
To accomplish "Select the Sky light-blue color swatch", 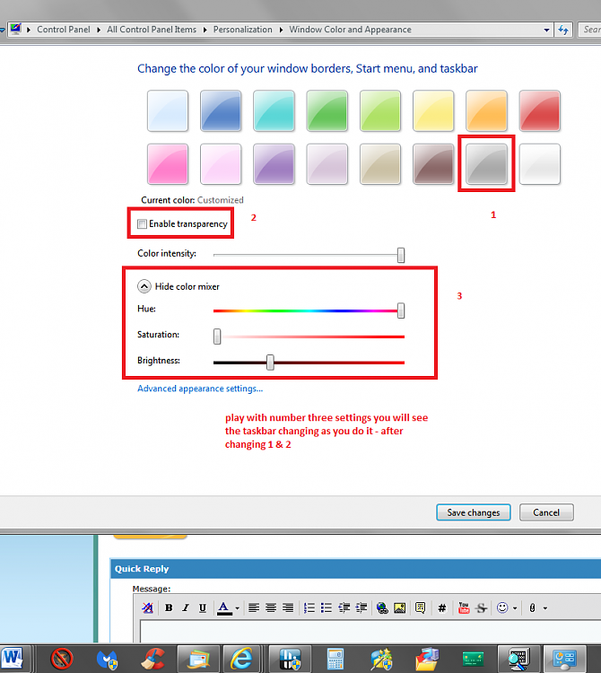I will pos(168,110).
